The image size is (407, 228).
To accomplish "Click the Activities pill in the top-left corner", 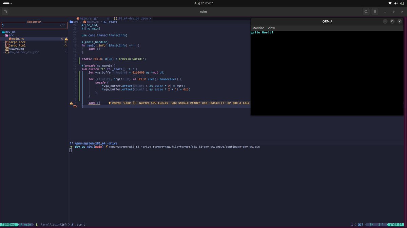I will [x=6, y=3].
